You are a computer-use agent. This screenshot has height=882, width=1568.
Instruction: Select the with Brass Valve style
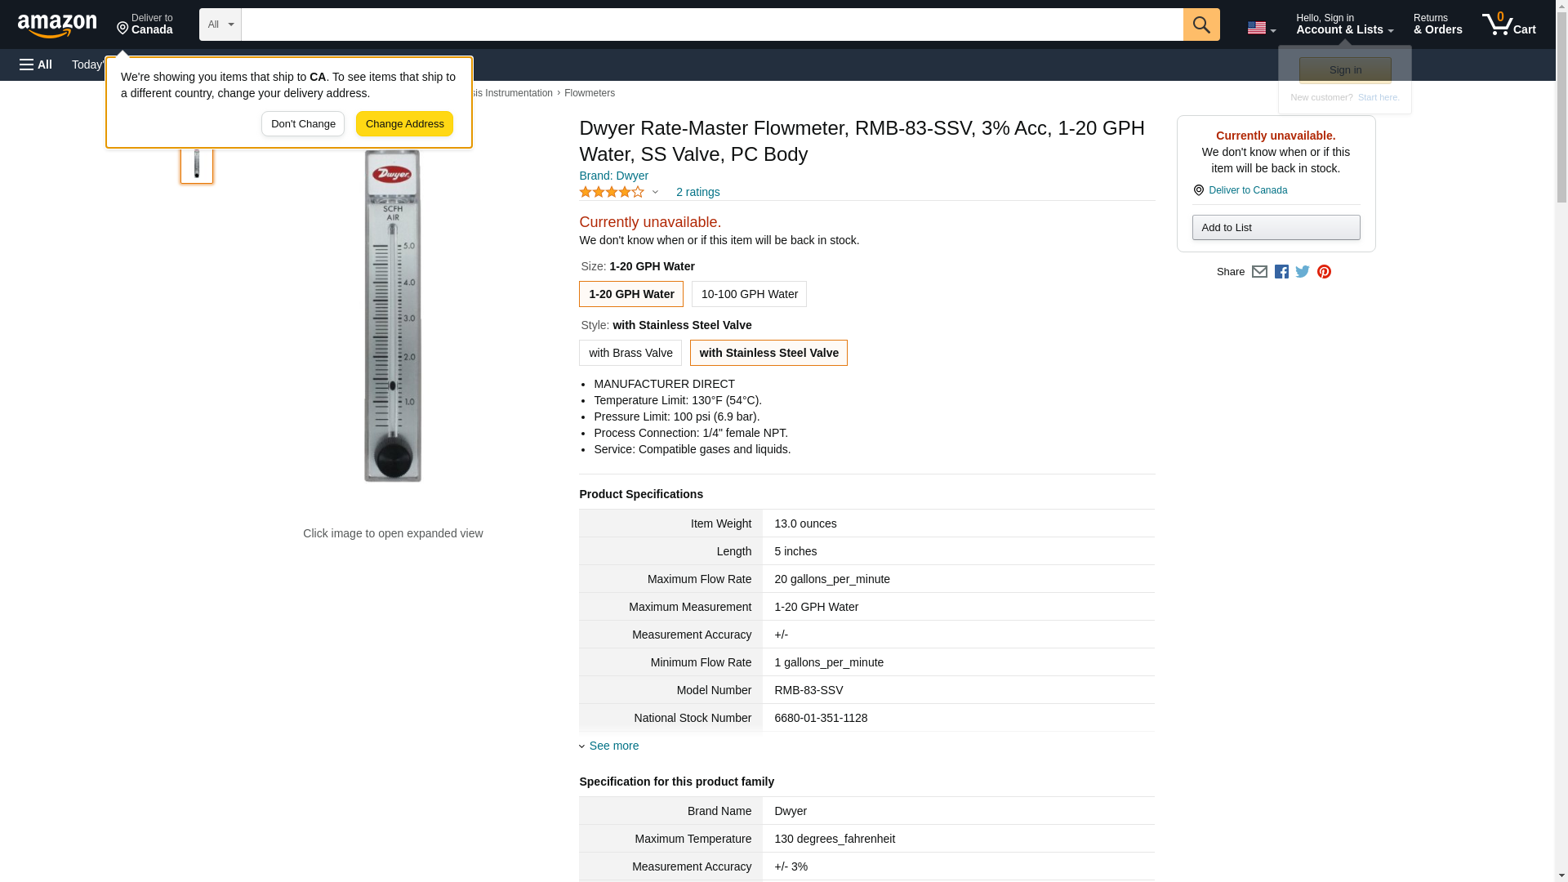pyautogui.click(x=630, y=353)
